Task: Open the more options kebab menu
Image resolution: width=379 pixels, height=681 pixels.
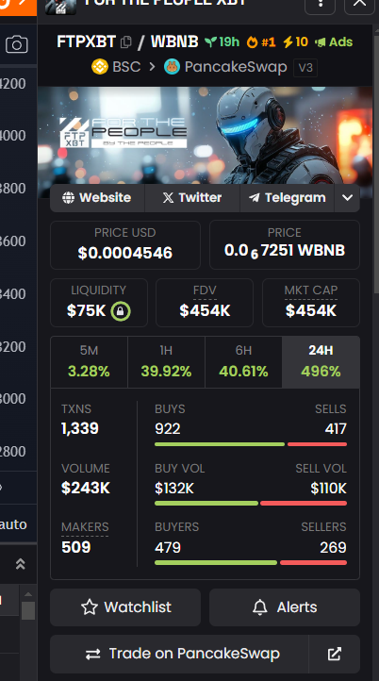Action: click(320, 4)
